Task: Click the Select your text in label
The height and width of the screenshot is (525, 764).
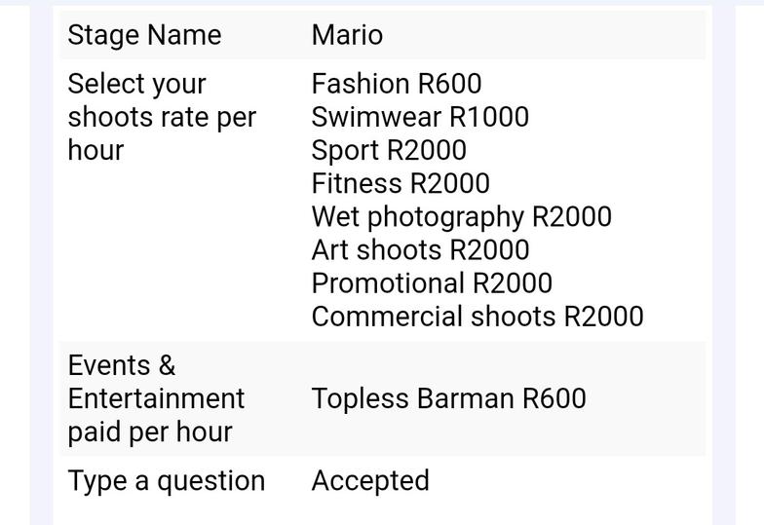Action: click(136, 85)
